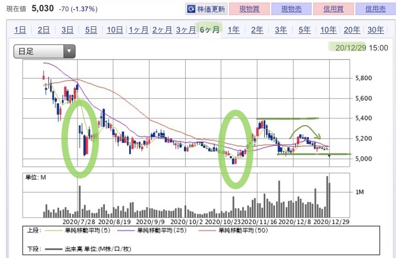Screen dimensions: 403x258
Task: Click the price change -70 (-1.37%)
Action: [78, 9]
